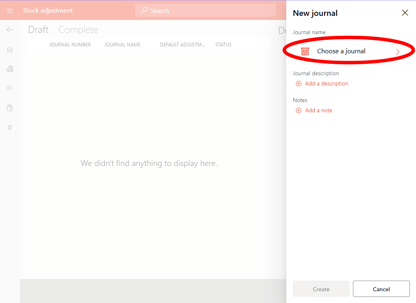The height and width of the screenshot is (303, 416).
Task: Open the products icon in sidebar
Action: [x=10, y=69]
